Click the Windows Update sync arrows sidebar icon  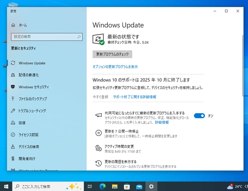[x=13, y=63]
